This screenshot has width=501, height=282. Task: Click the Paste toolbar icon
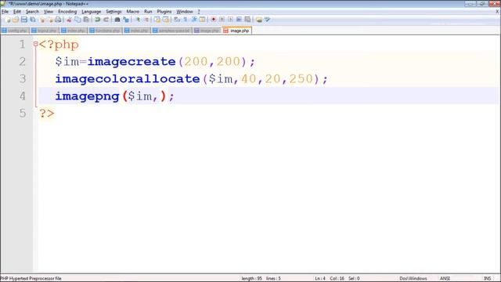pos(86,20)
